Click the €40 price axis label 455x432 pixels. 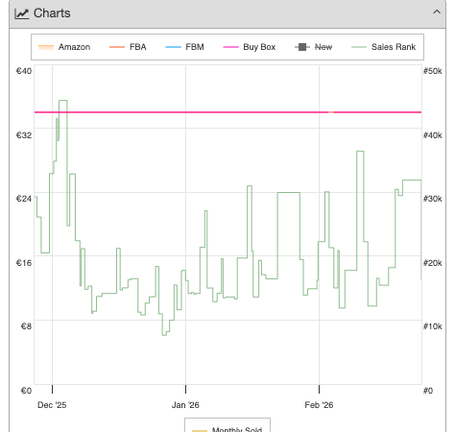[x=24, y=71]
